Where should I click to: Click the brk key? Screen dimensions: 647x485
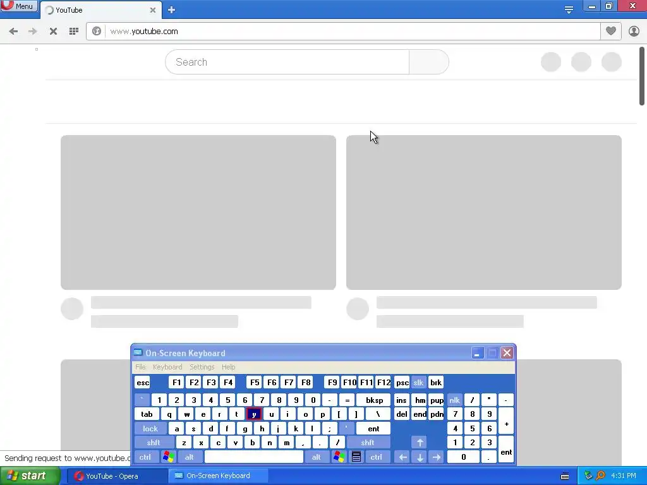[436, 382]
